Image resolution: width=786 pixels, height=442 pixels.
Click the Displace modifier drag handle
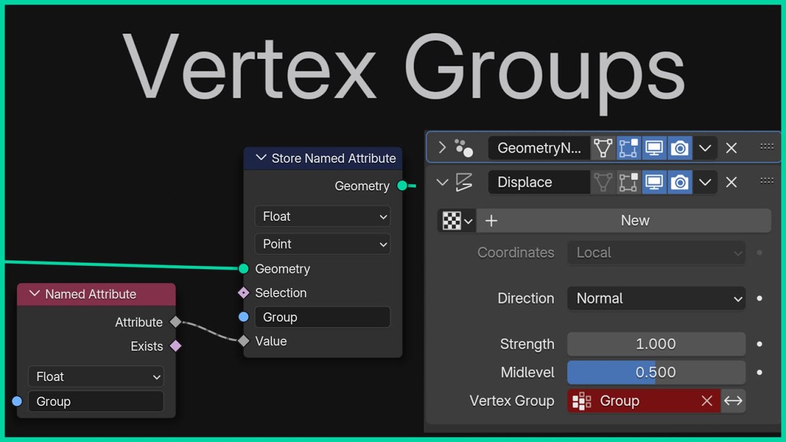pyautogui.click(x=767, y=180)
